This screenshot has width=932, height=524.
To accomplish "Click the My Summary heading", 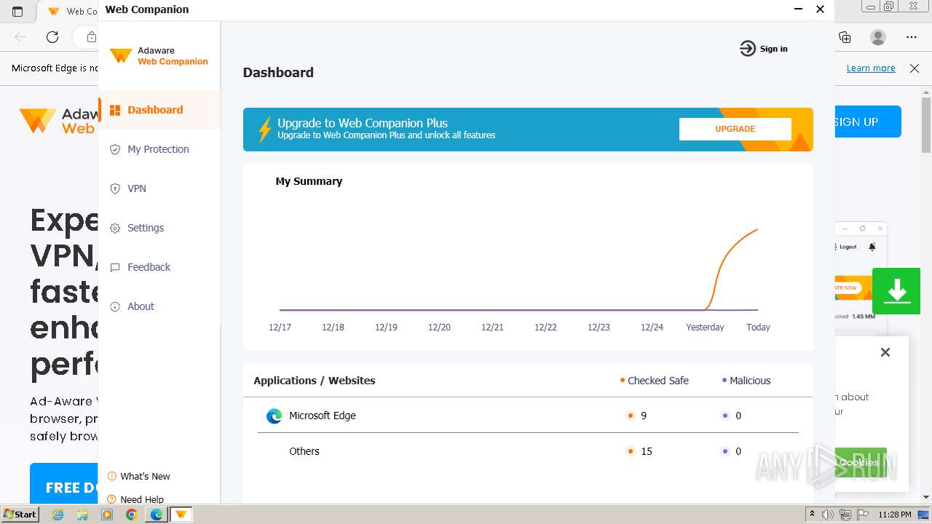I will 309,181.
